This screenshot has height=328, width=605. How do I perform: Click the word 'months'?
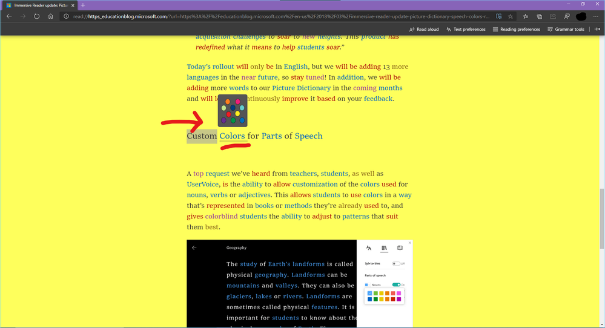(x=390, y=88)
